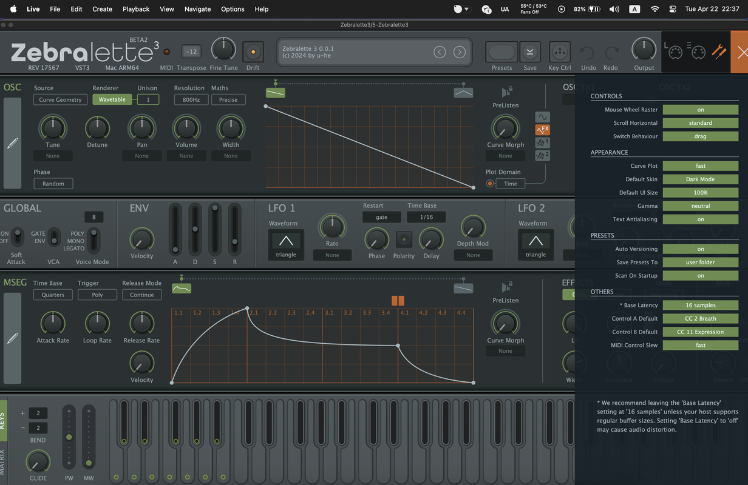Open the MIDI learn L icon
748x485 pixels.
pos(673,52)
